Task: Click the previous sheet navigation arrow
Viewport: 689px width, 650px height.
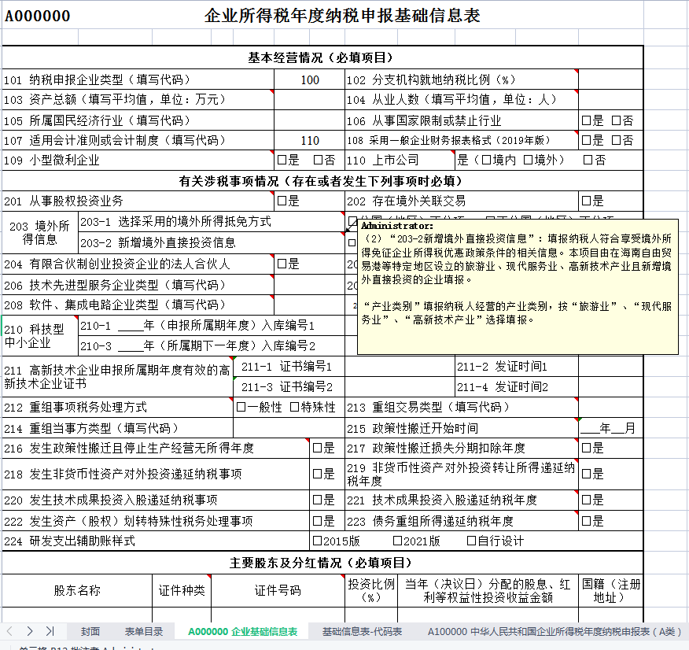Action: click(9, 630)
